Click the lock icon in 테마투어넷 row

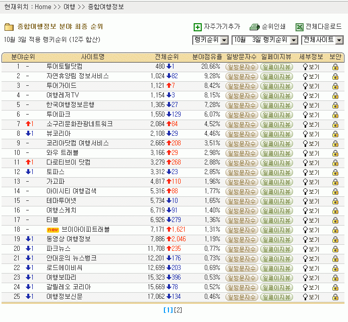(335, 201)
